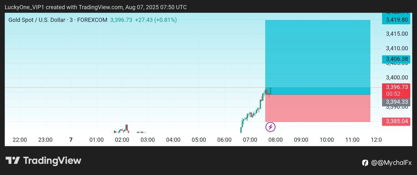Click the 02:00 time axis label
Image resolution: width=417 pixels, height=175 pixels.
pos(122,140)
